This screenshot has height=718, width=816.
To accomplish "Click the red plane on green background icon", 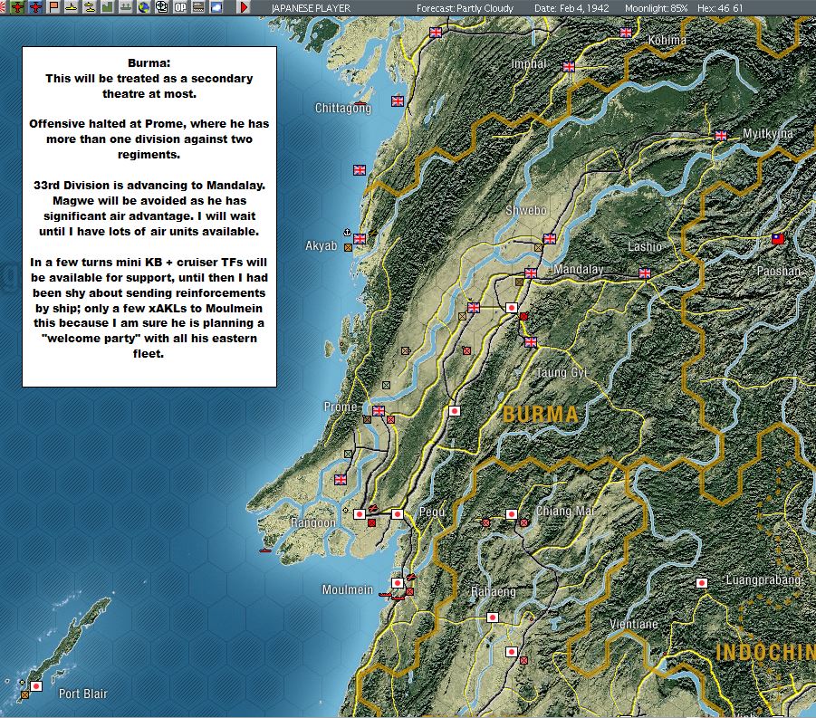I will pyautogui.click(x=18, y=7).
